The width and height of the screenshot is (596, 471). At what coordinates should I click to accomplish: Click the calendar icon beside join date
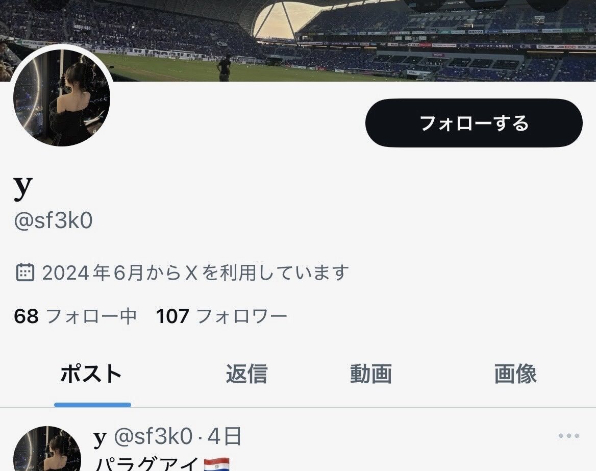(x=25, y=272)
